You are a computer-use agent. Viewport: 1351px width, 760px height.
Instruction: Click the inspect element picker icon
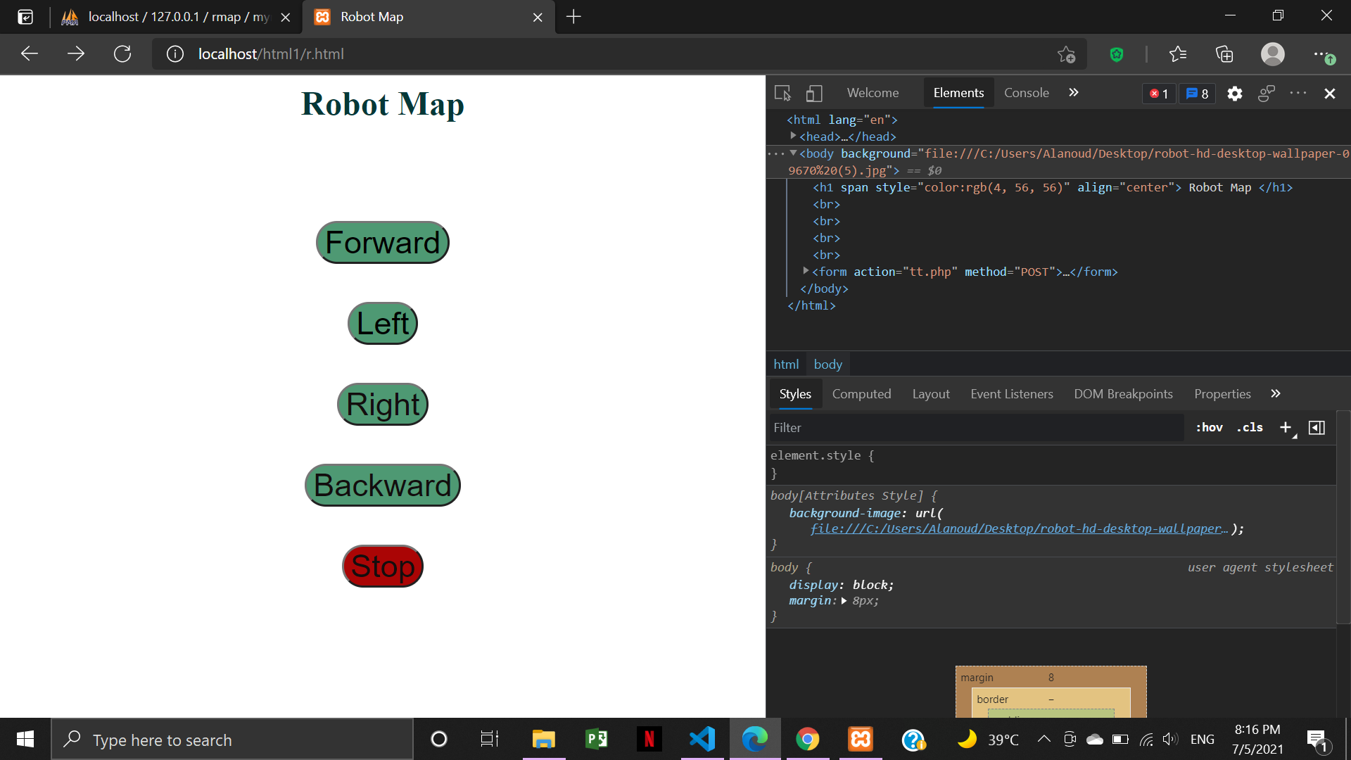782,93
